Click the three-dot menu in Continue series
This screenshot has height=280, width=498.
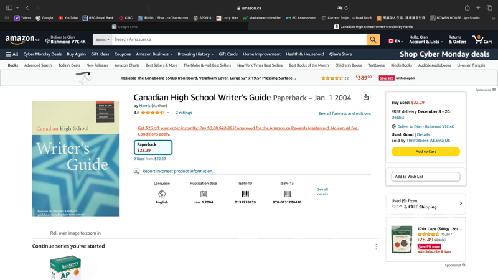pyautogui.click(x=376, y=246)
